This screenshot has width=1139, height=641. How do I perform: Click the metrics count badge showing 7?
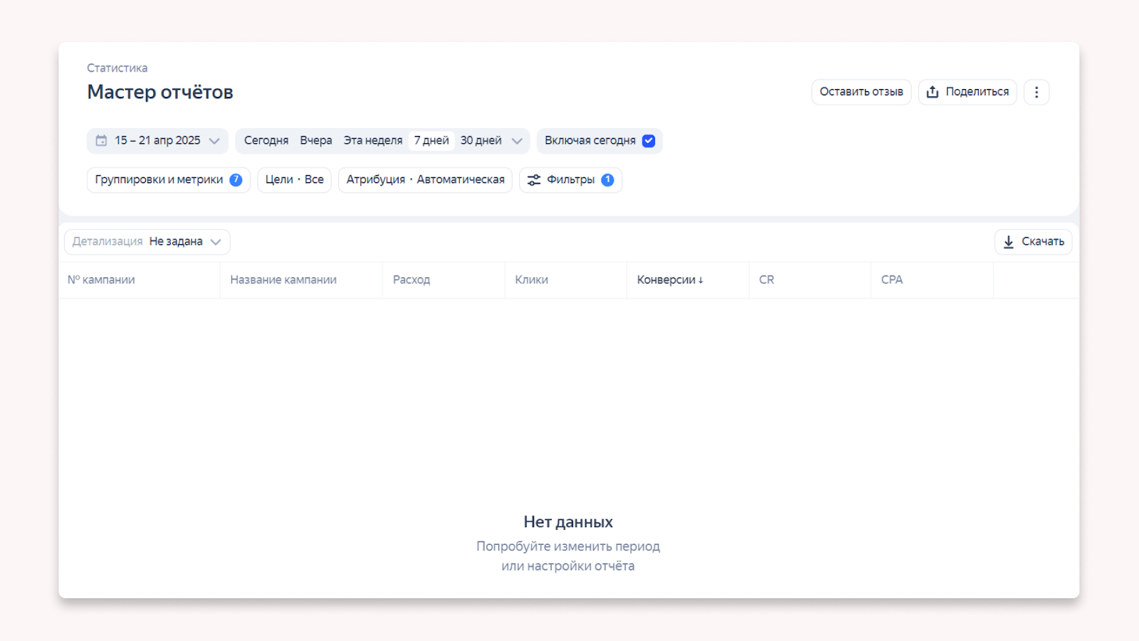tap(236, 180)
